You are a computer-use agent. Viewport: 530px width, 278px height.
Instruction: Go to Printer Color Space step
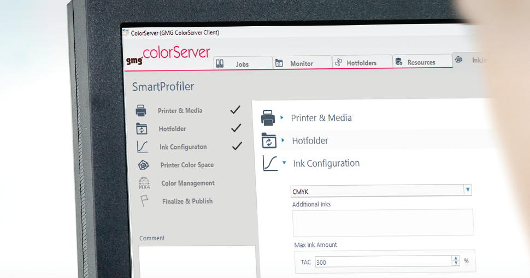point(187,165)
